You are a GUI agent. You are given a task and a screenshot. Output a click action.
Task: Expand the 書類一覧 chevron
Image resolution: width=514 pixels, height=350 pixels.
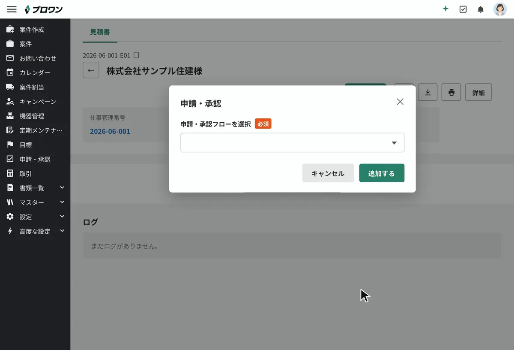tap(62, 187)
